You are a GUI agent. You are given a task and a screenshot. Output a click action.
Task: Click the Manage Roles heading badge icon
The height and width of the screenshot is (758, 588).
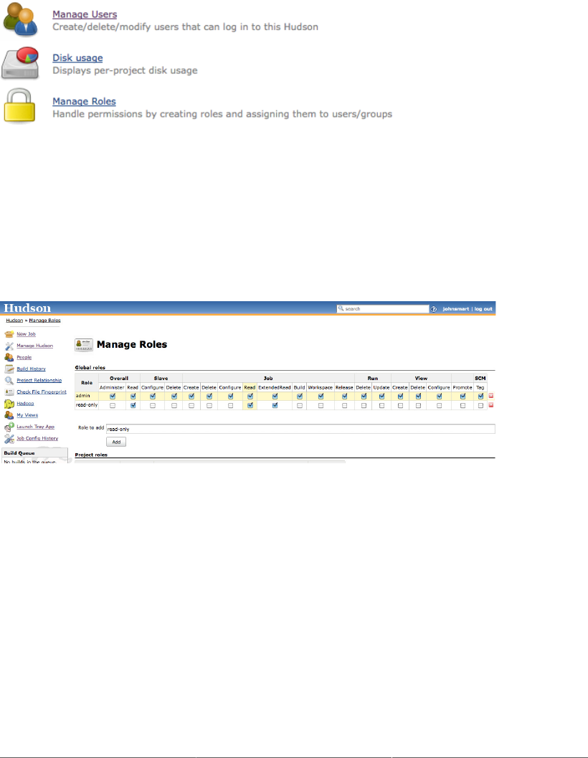coord(84,345)
